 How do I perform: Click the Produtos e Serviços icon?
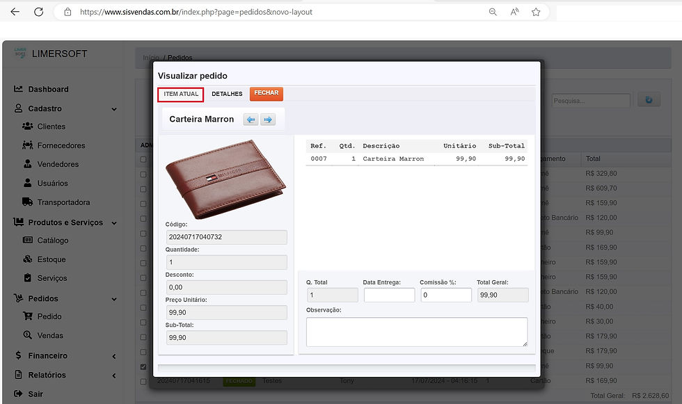click(18, 222)
